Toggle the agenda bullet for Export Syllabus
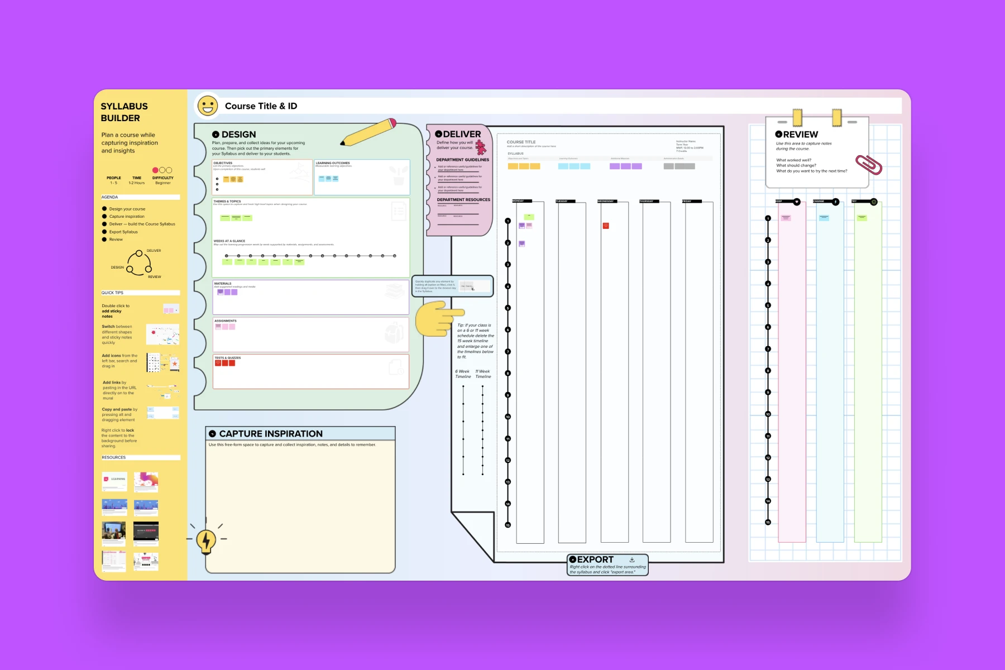This screenshot has width=1005, height=670. [x=104, y=231]
